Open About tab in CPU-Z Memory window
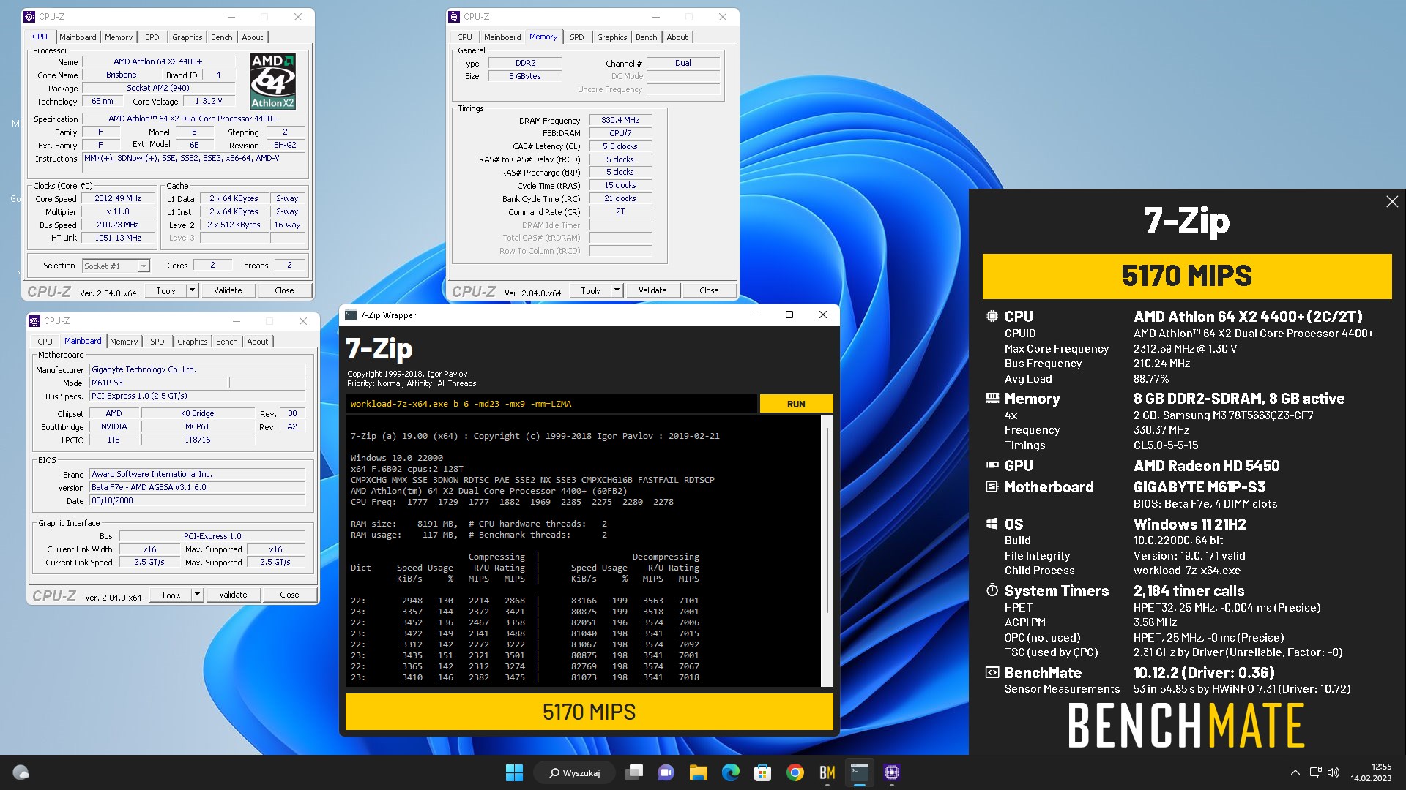The image size is (1406, 790). 677,37
